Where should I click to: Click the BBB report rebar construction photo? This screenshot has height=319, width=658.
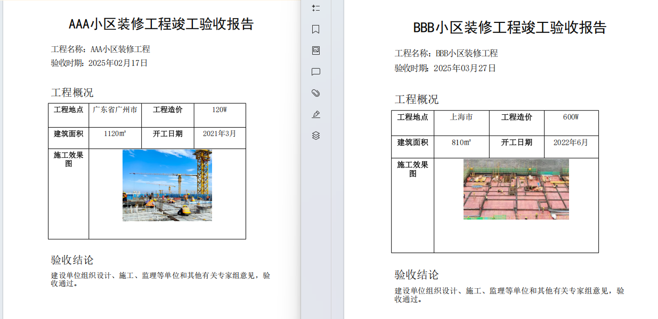coord(516,189)
